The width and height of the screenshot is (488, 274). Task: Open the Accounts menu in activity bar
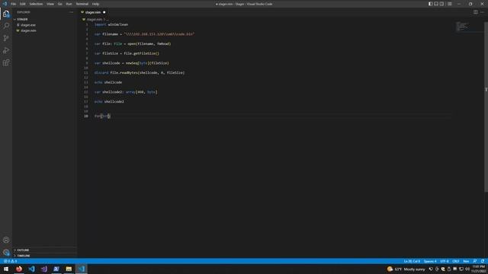click(x=6, y=240)
